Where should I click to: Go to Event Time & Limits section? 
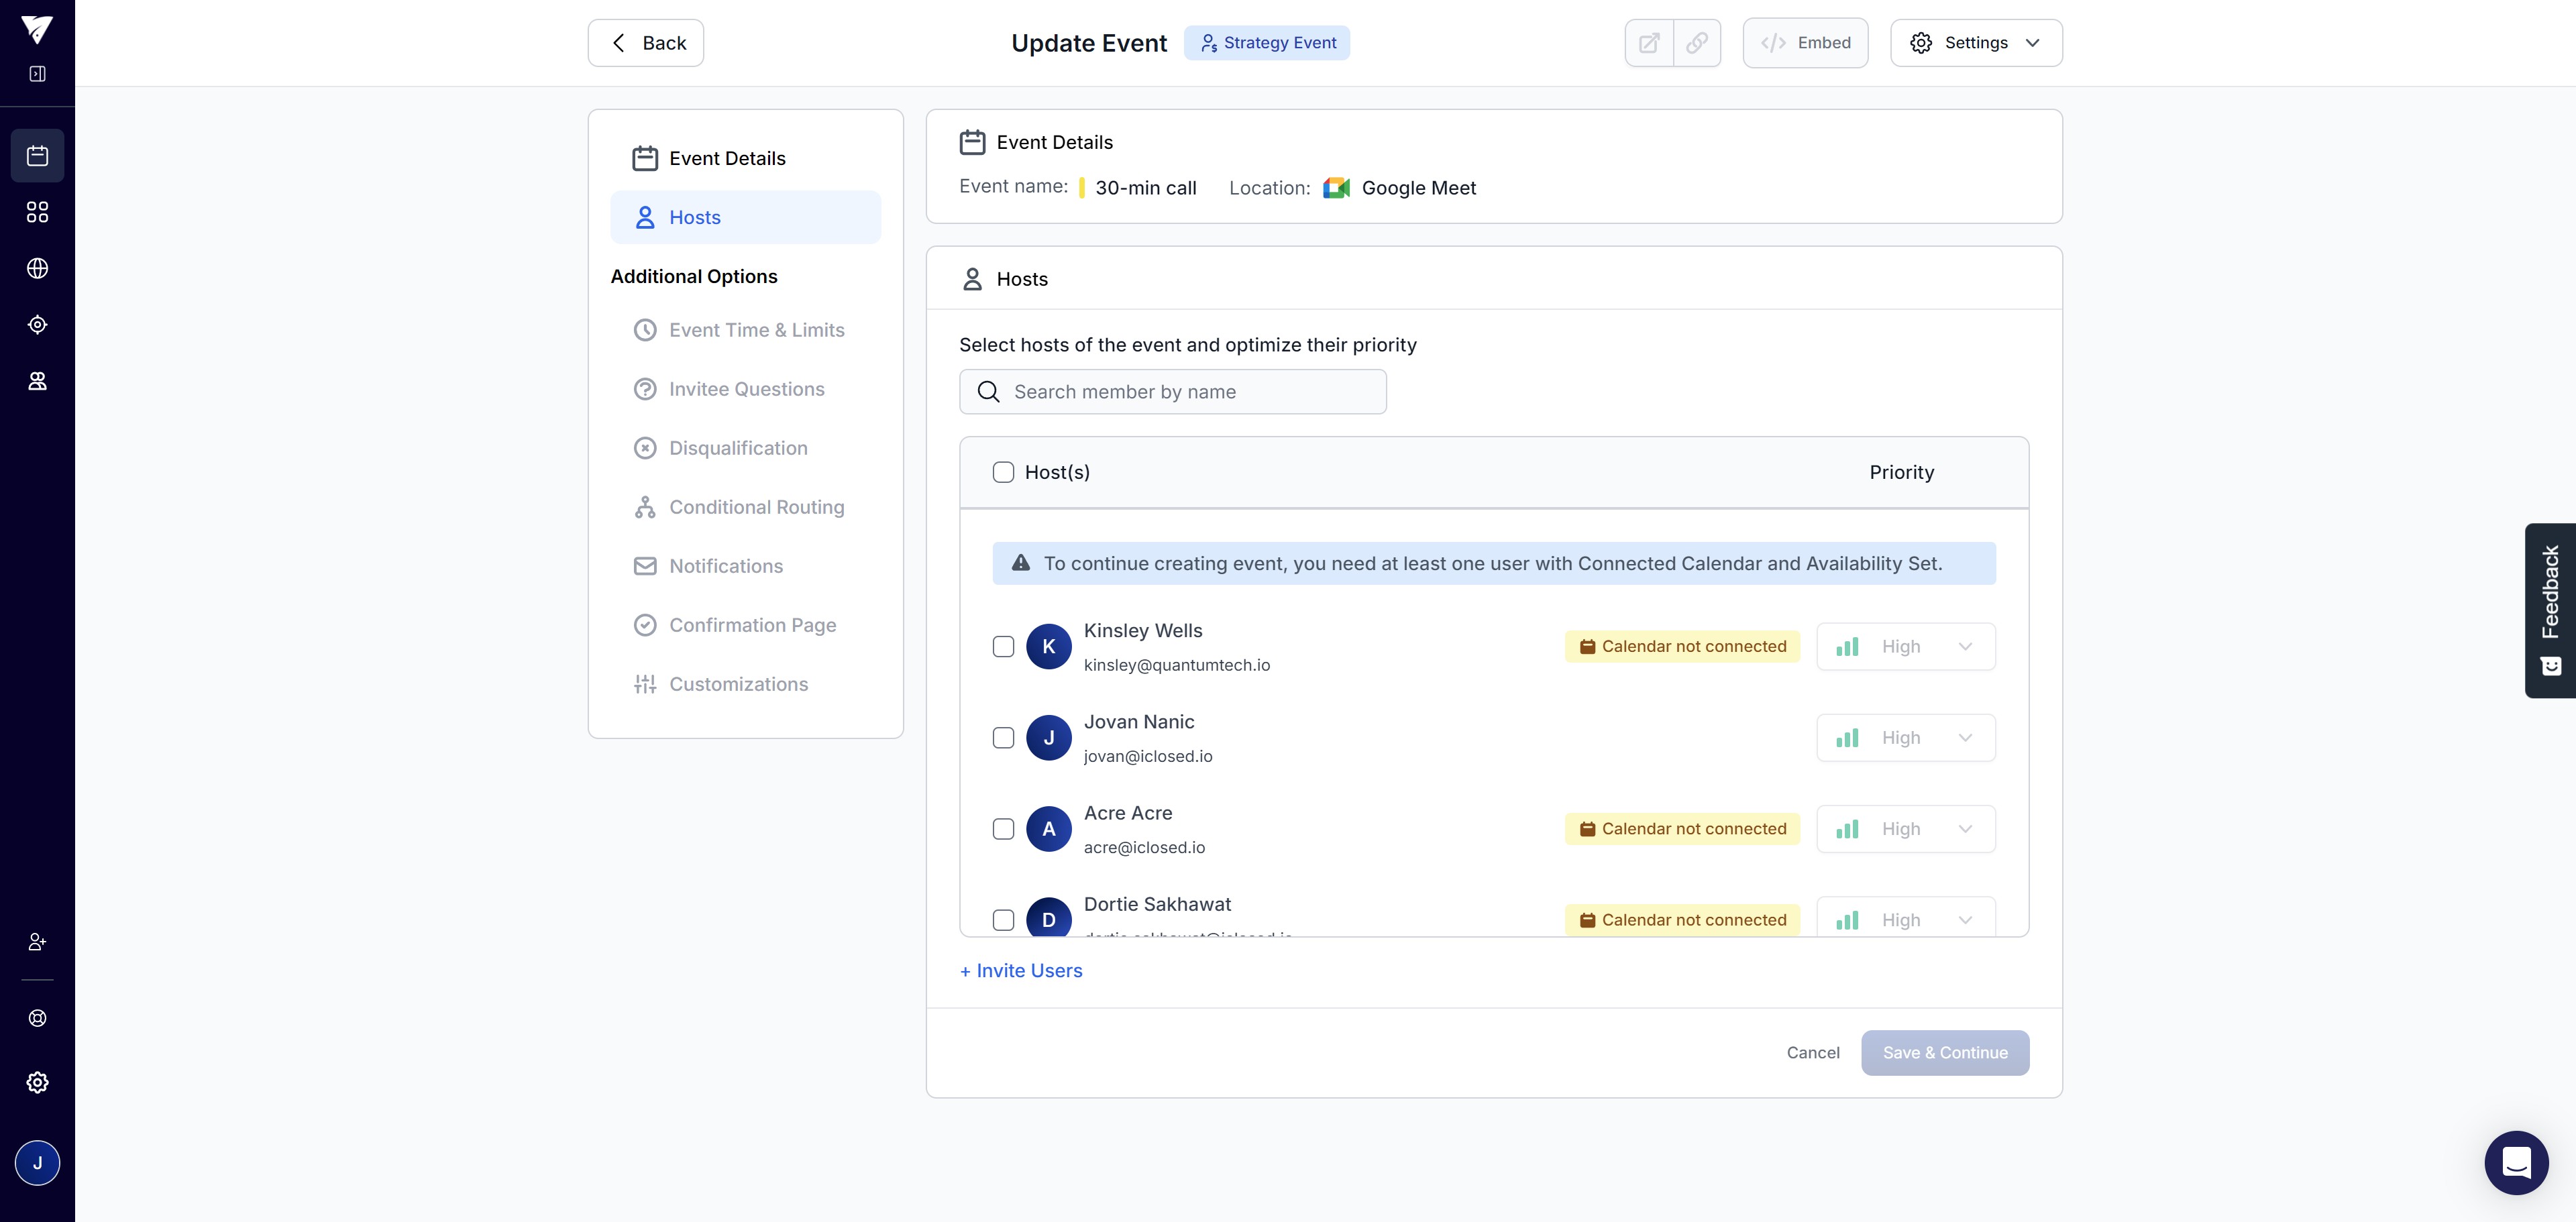coord(756,330)
